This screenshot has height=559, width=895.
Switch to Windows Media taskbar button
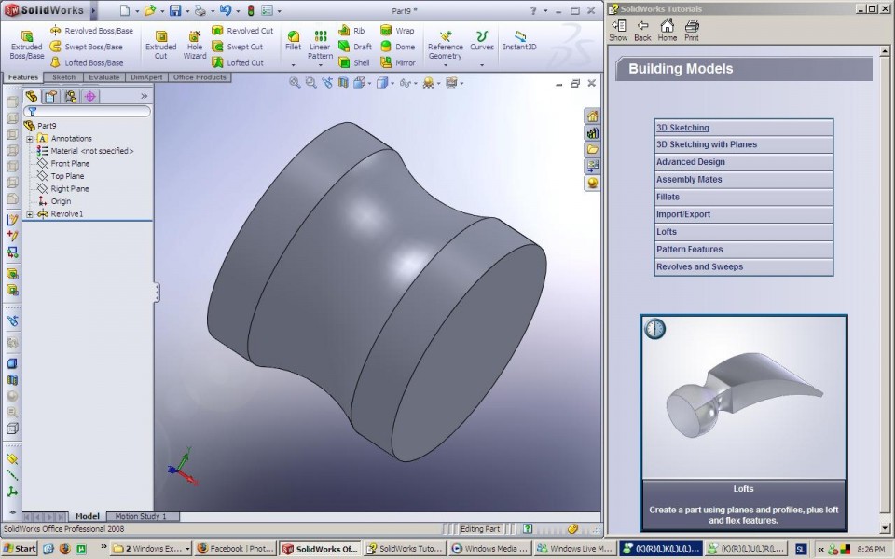pyautogui.click(x=490, y=549)
